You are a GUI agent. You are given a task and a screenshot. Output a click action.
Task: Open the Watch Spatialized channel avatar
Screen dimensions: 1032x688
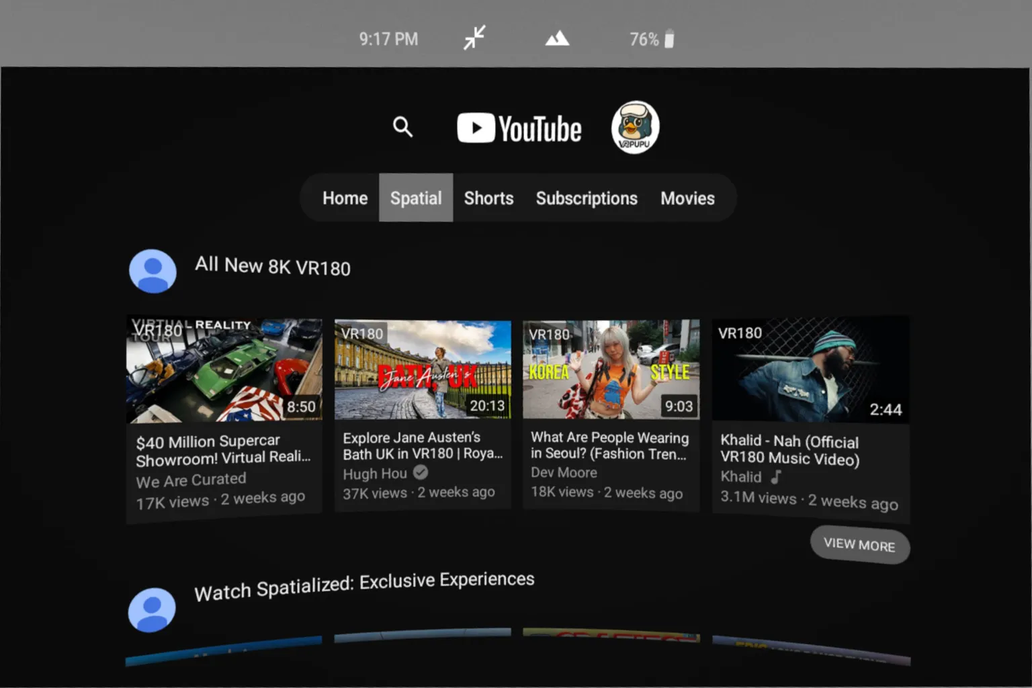[152, 610]
